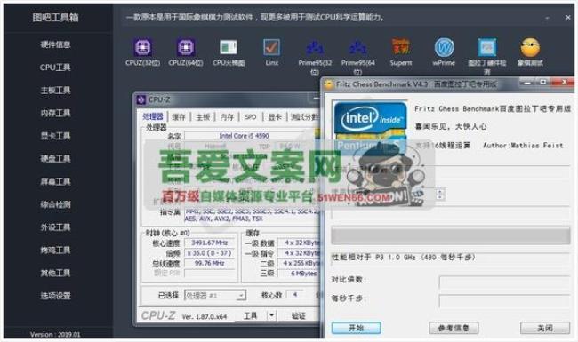Click the 倍频 x 35.0 value
This screenshot has width=578, height=342.
[209, 253]
